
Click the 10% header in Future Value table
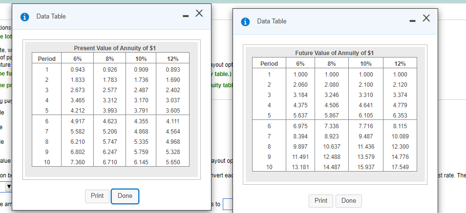coord(365,64)
